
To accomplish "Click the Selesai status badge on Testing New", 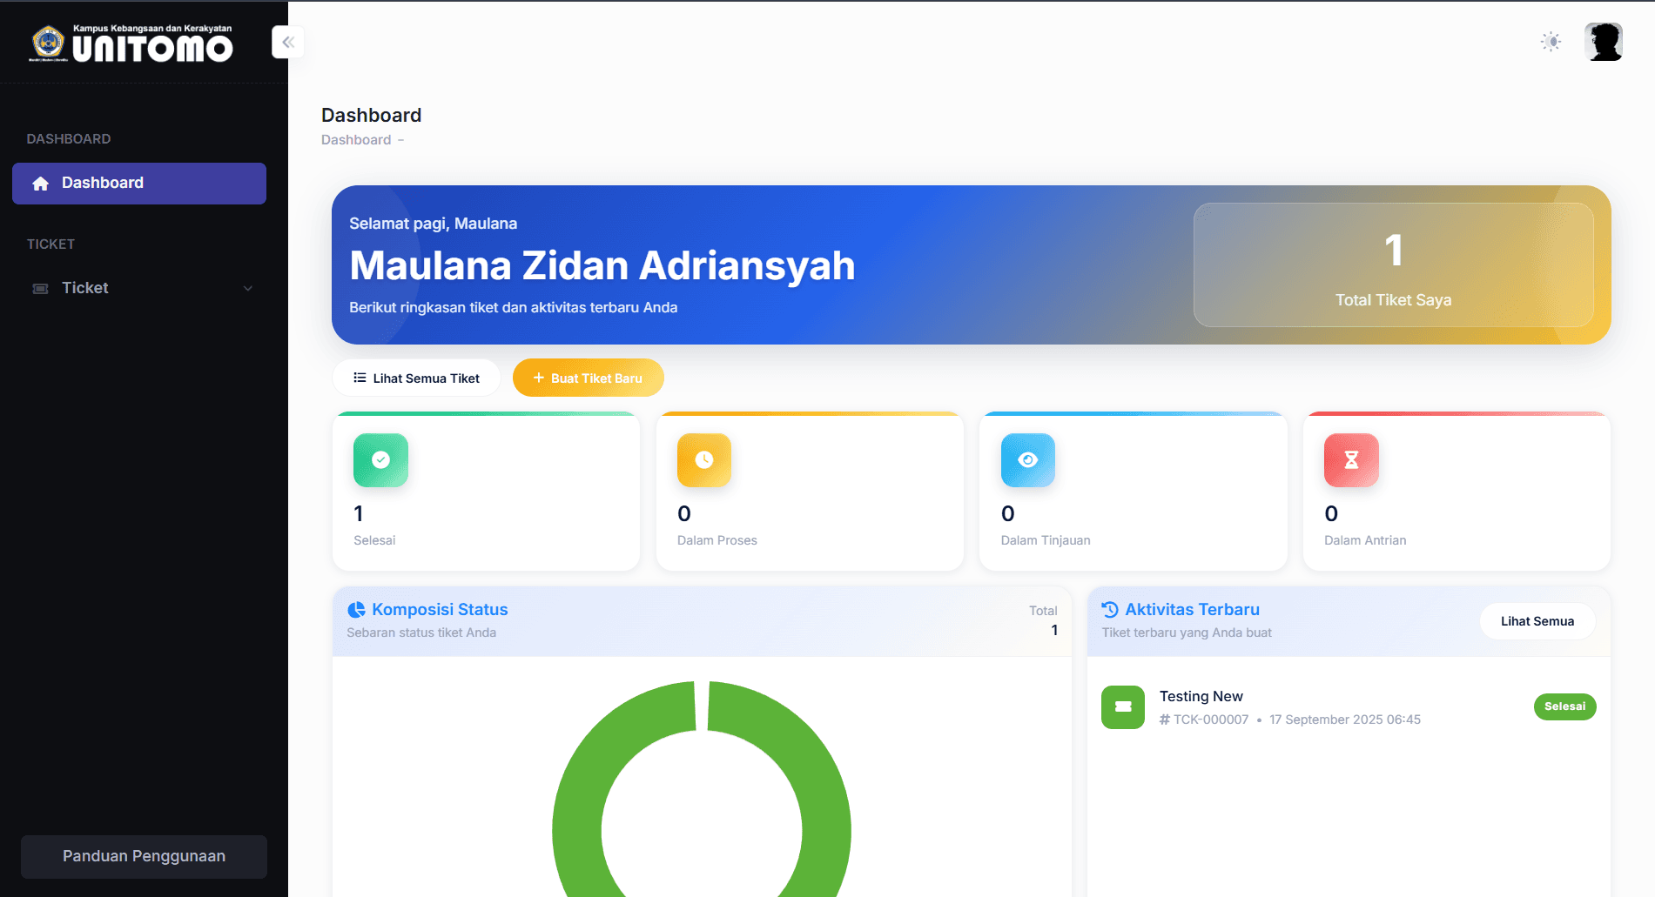I will 1564,706.
